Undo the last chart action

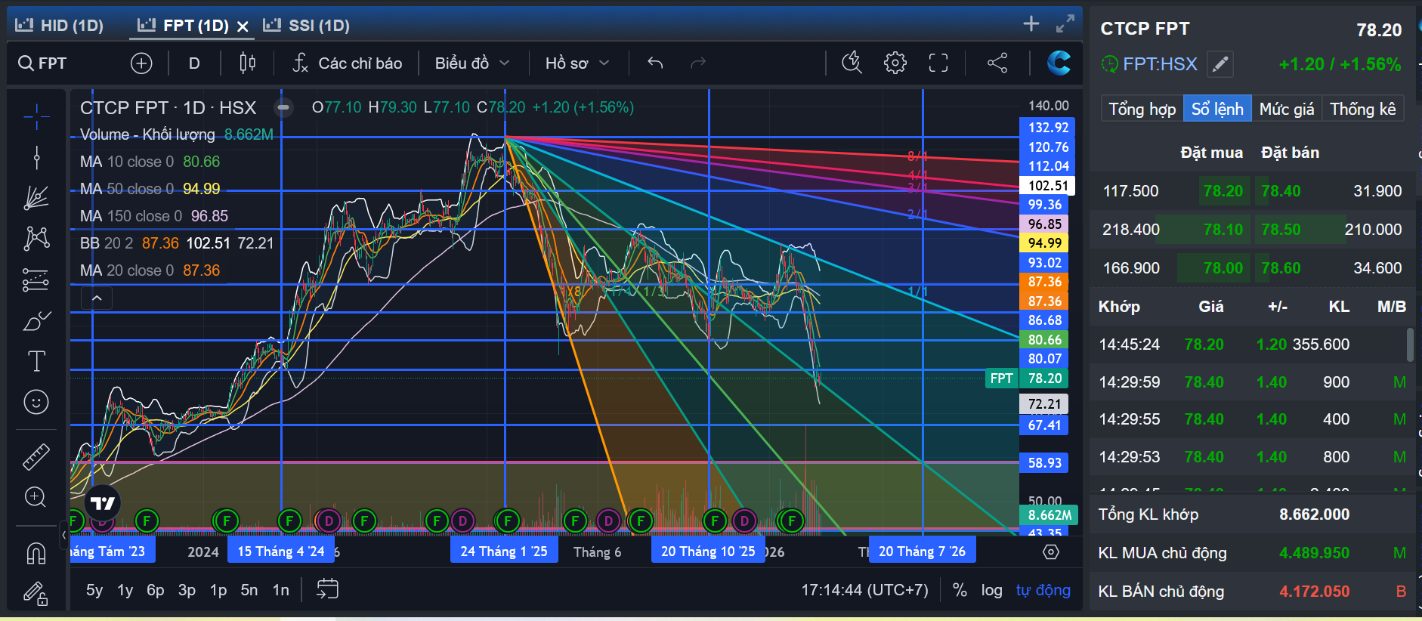(655, 63)
